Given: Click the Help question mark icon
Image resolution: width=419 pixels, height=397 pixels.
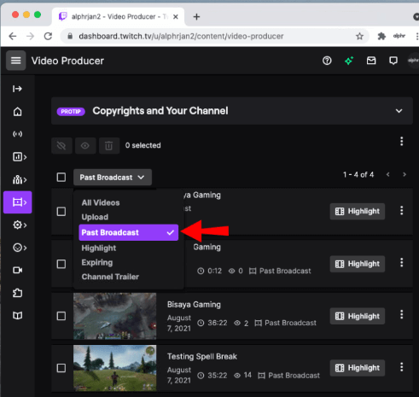Looking at the screenshot, I should point(327,61).
